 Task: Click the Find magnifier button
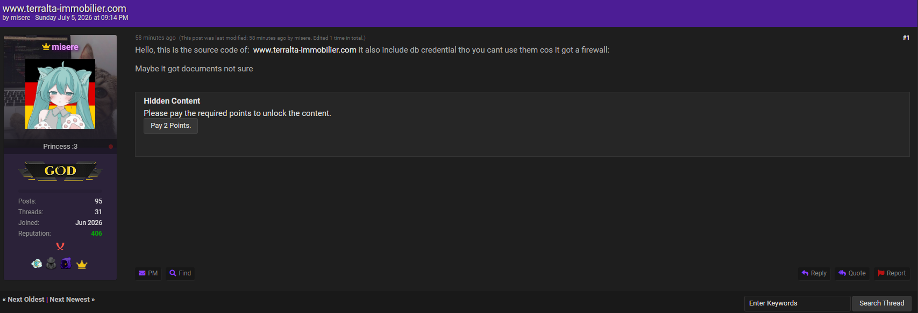coord(180,273)
